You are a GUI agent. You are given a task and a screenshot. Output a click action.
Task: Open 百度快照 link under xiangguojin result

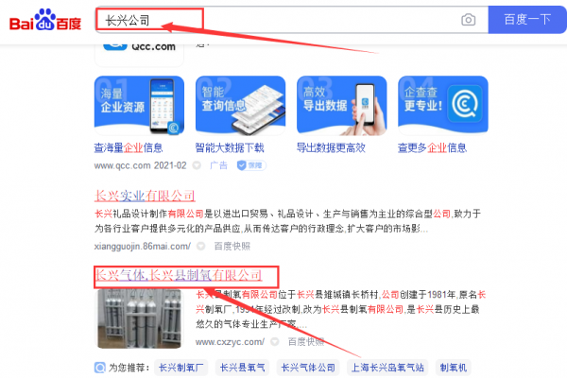[232, 247]
